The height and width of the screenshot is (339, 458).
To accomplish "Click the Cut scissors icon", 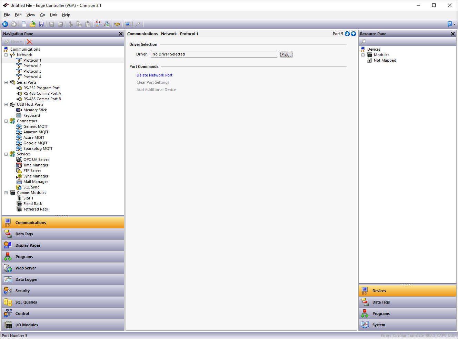I will (71, 24).
